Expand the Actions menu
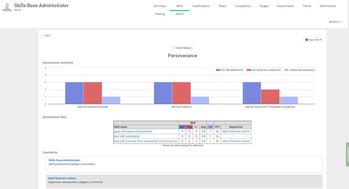 pyautogui.click(x=335, y=22)
